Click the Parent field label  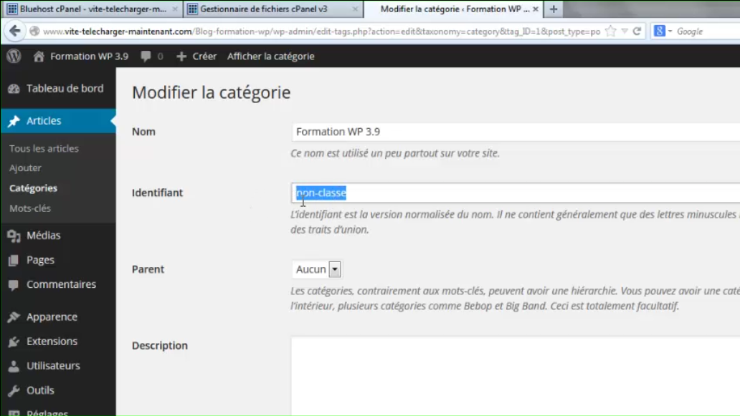(x=148, y=269)
